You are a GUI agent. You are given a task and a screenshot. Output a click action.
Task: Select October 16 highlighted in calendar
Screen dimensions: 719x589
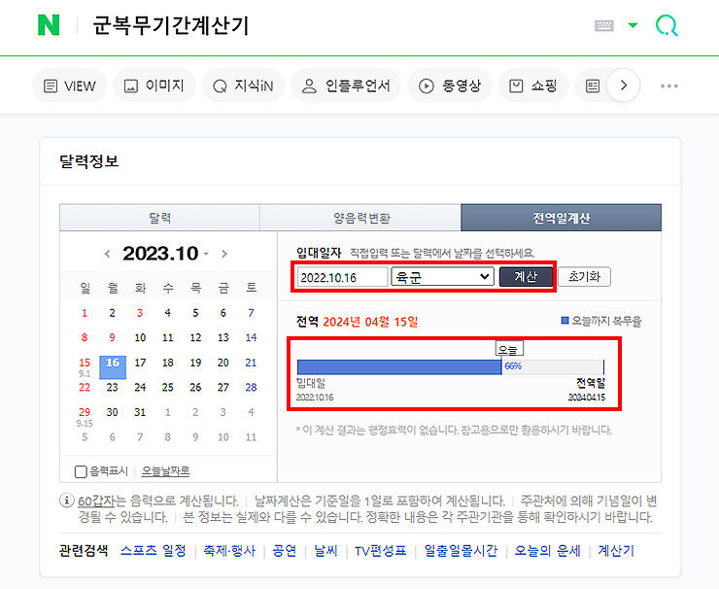113,366
